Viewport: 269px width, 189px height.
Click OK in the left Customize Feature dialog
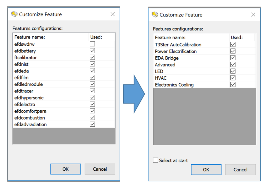pos(65,169)
